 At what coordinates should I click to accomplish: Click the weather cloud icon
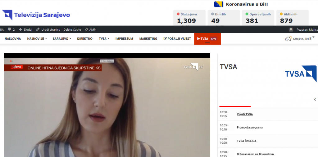click(x=288, y=39)
